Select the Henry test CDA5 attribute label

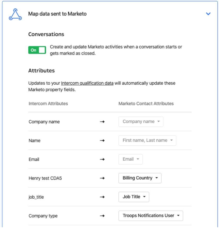(x=45, y=178)
